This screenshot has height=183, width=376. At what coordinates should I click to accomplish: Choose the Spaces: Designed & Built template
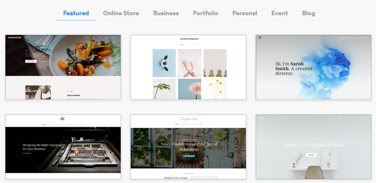point(313,147)
